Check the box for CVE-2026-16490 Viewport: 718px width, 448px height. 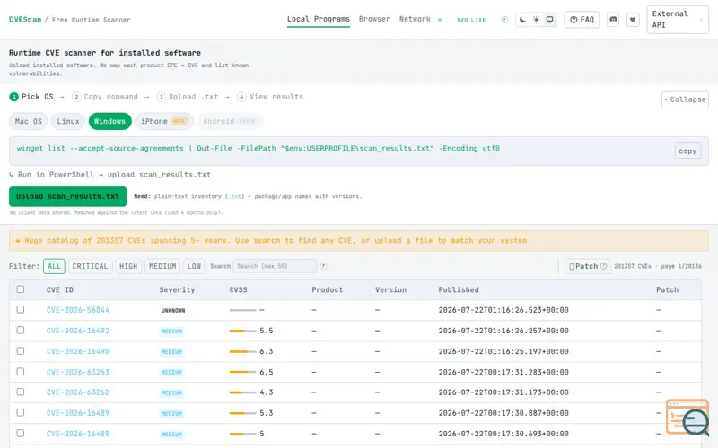tap(20, 350)
